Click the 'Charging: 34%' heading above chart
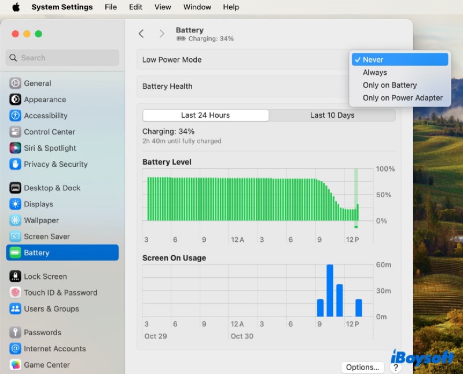This screenshot has width=463, height=374. [x=168, y=131]
